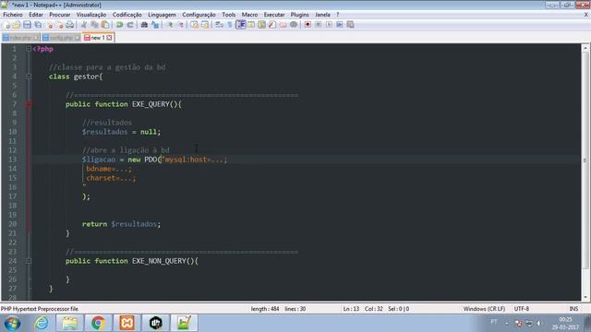Click the Playback macro icon

329,25
